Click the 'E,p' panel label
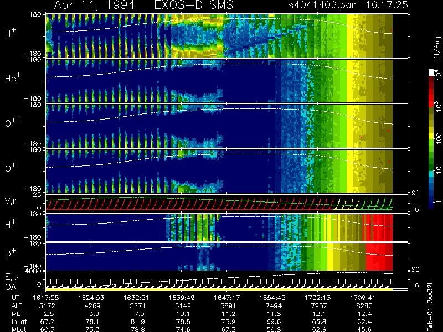 (x=11, y=278)
